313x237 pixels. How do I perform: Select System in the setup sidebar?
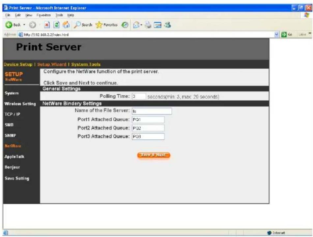pyautogui.click(x=12, y=93)
